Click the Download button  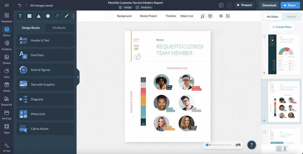(269, 5)
